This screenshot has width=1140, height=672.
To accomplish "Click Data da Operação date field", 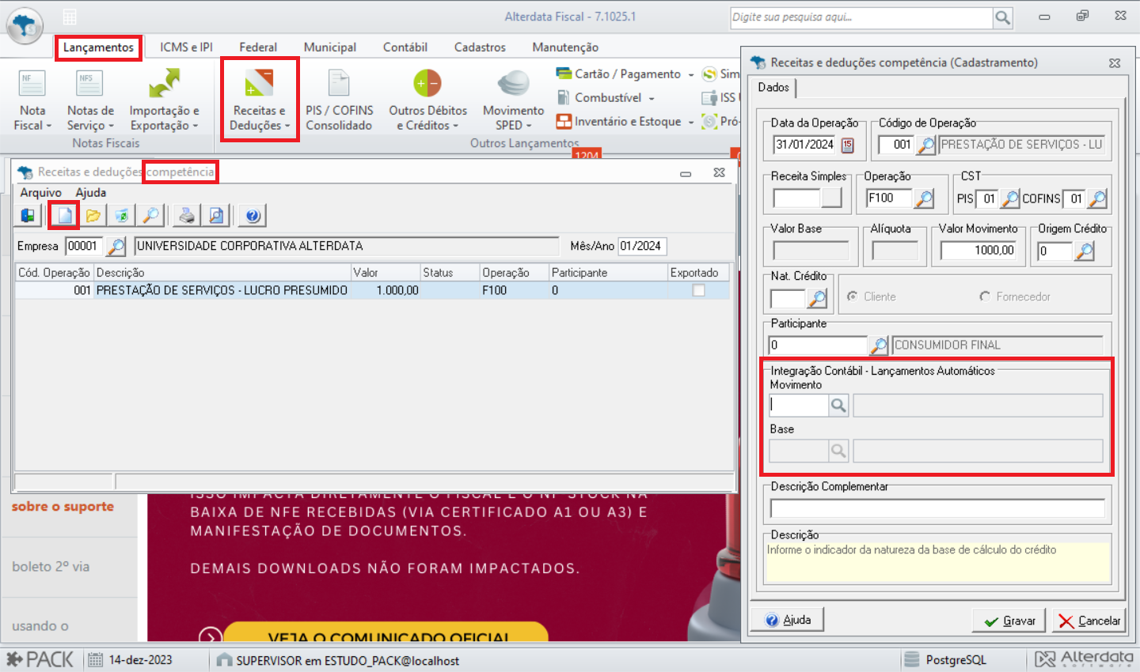I will tap(806, 145).
